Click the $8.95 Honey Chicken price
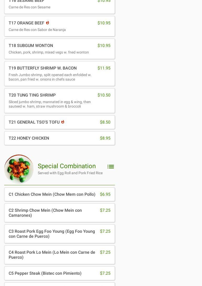This screenshot has height=286, width=202. [x=105, y=138]
